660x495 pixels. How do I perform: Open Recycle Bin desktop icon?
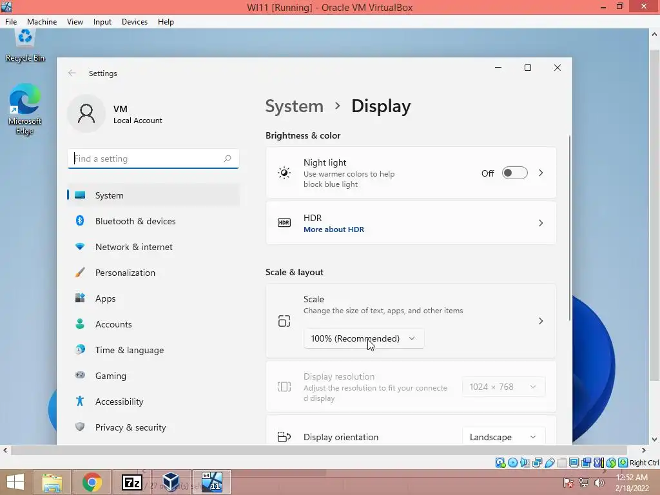pos(25,46)
